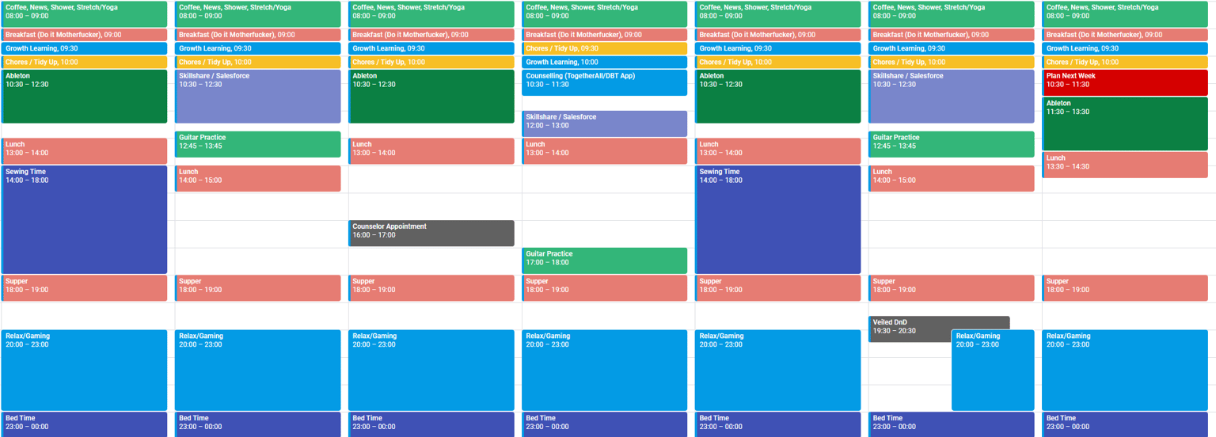Select the Lunch 13:30 – 14:30 event
Image resolution: width=1216 pixels, height=437 pixels.
[1125, 165]
